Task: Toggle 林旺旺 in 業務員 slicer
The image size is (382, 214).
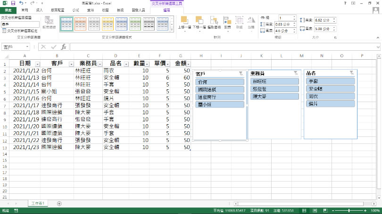Action: coord(274,81)
